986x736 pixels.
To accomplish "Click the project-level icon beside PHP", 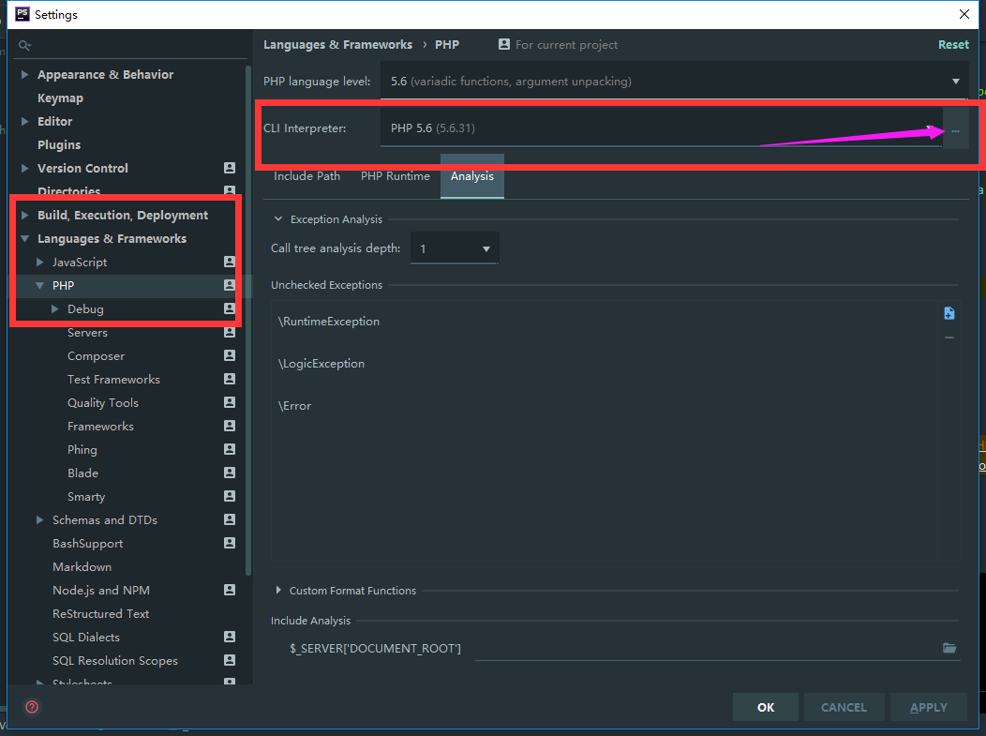I will point(230,285).
